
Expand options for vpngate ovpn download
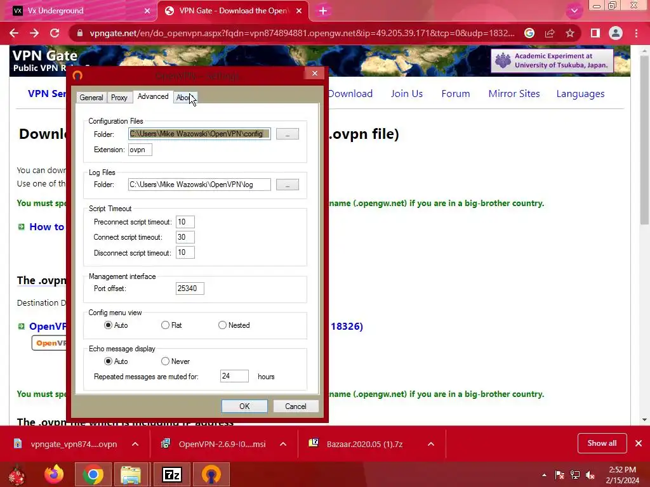click(135, 444)
